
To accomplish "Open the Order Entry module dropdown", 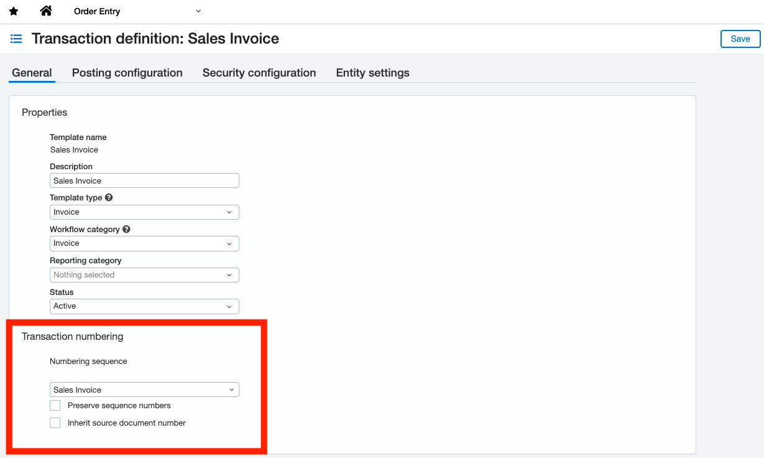I will point(137,11).
